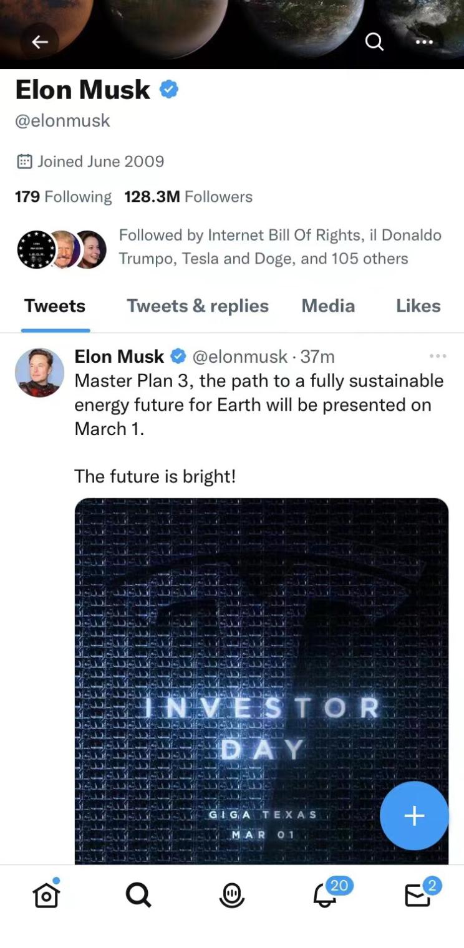Open messages envelope icon
The image size is (464, 948).
coord(418,896)
